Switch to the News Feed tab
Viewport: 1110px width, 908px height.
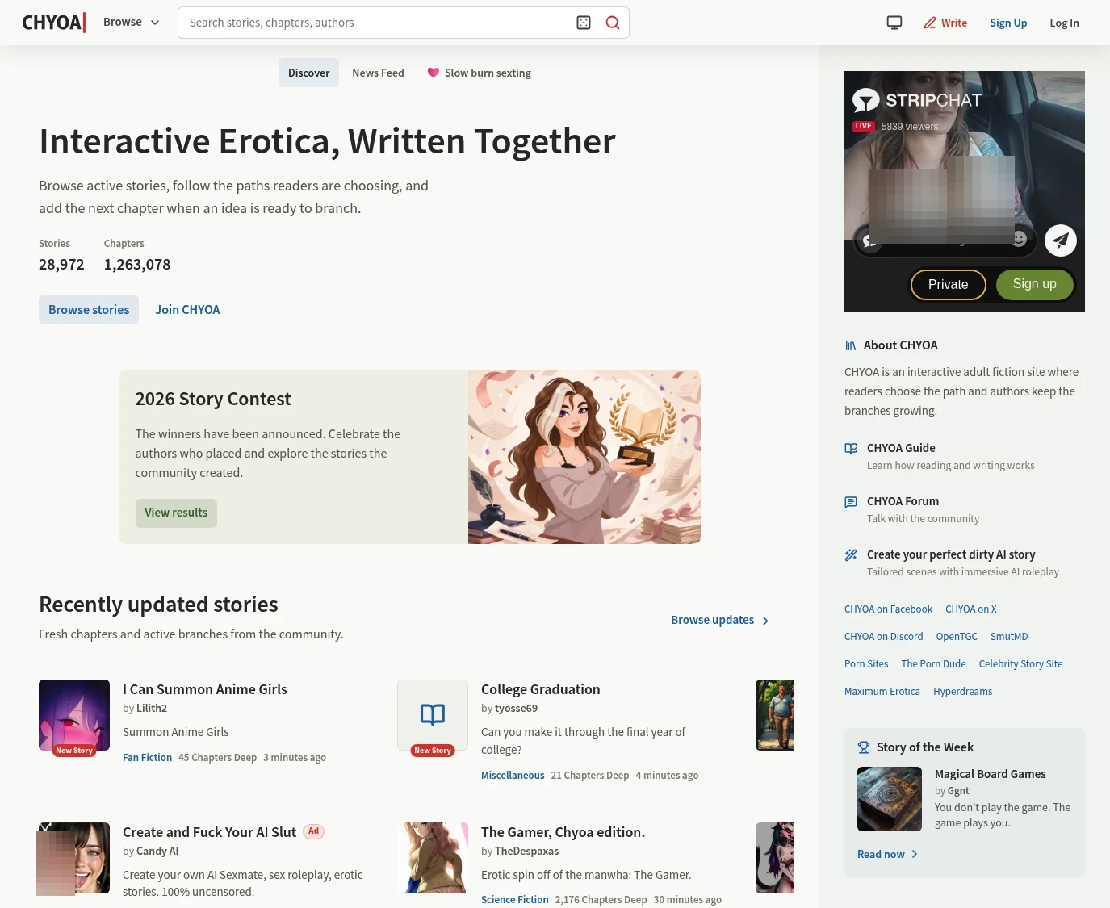pyautogui.click(x=378, y=73)
